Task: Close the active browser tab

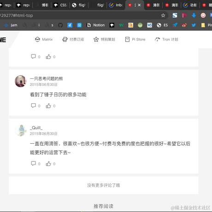Action: click(x=139, y=5)
